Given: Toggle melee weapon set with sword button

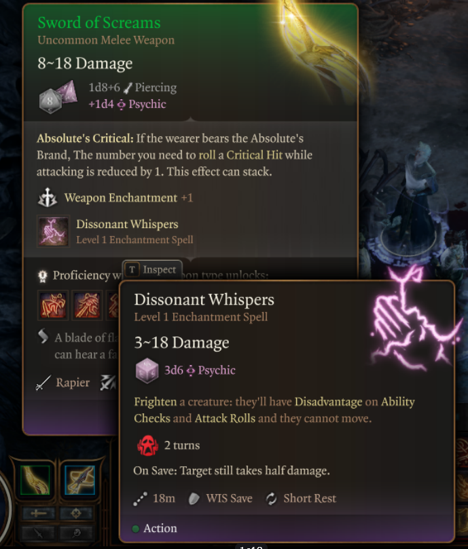Looking at the screenshot, I should tap(38, 514).
